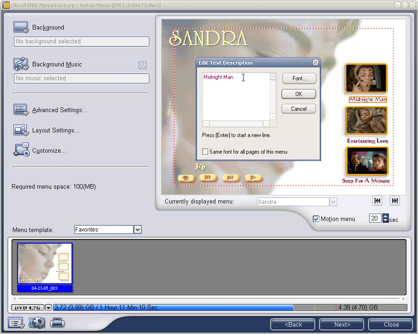Viewport: 418px width, 334px height.
Task: Click the template list left scroll arrow
Action: (15, 298)
